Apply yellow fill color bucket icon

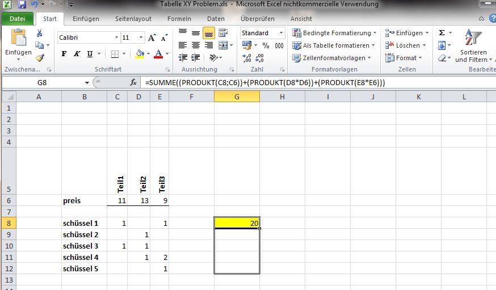click(x=140, y=54)
